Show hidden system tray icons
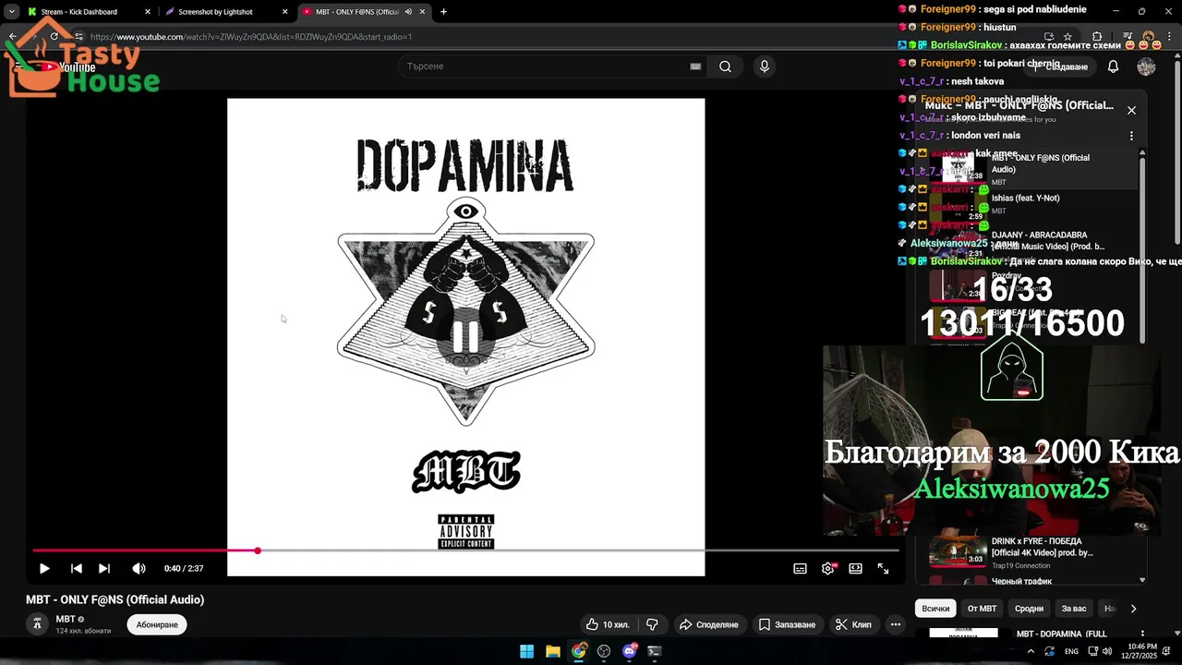 1029,651
